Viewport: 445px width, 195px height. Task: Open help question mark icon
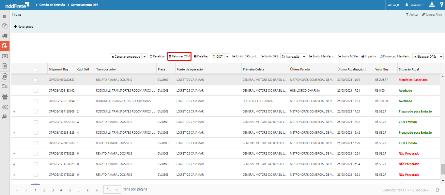441,5
